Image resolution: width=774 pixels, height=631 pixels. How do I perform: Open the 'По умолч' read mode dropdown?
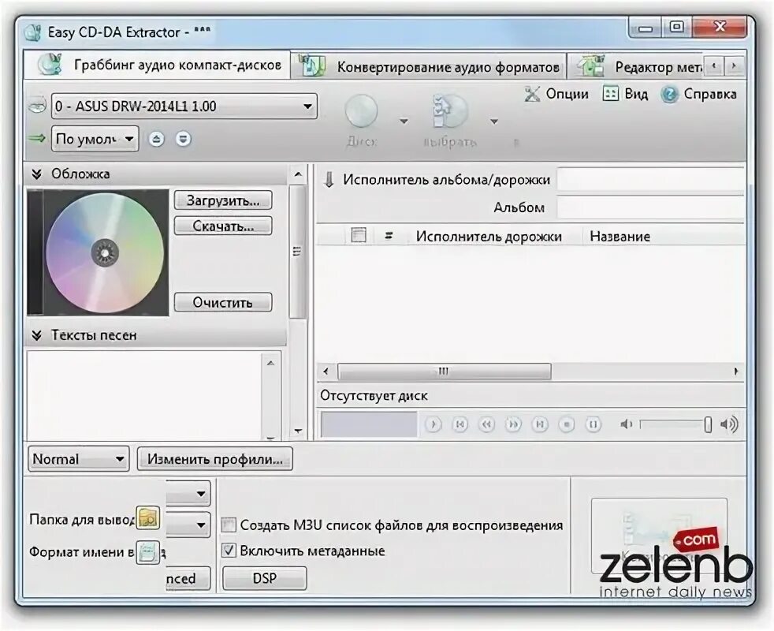point(95,139)
